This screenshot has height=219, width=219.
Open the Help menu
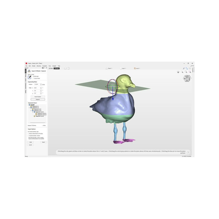[59, 66]
